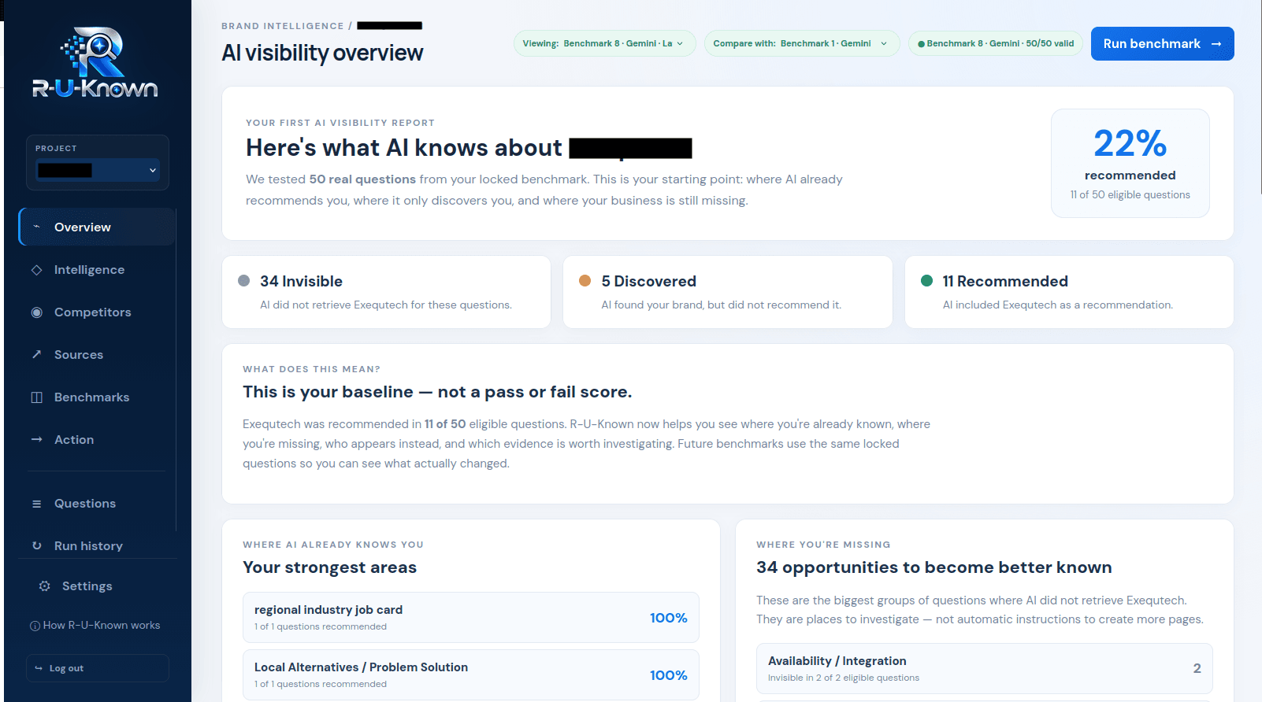1262x702 pixels.
Task: Click the arrow icon in Run benchmark
Action: click(x=1216, y=44)
